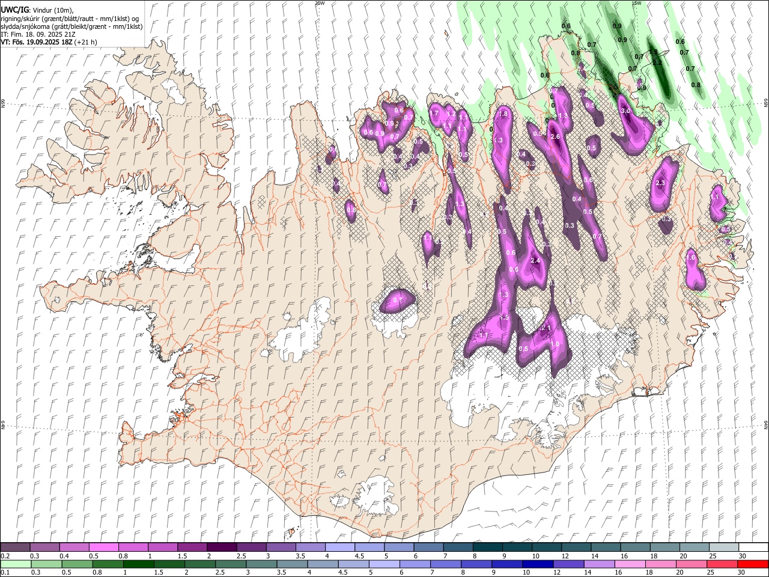This screenshot has height=577, width=769.
Task: Click the 'IT: Fim. 18. 09. 2025 21Z' line
Action: (x=37, y=34)
